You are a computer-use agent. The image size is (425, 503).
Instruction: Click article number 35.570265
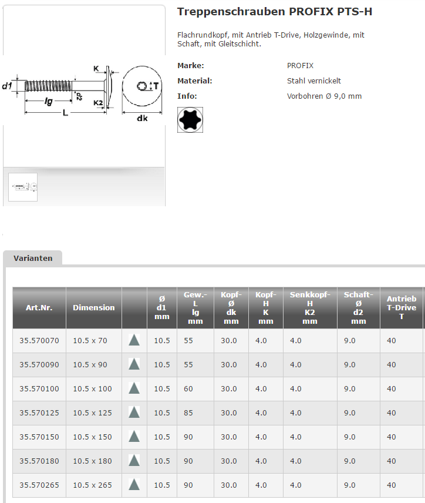click(x=39, y=485)
